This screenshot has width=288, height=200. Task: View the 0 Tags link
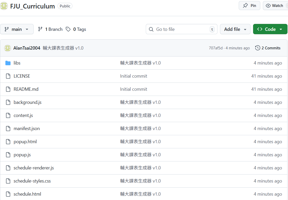[x=76, y=29]
